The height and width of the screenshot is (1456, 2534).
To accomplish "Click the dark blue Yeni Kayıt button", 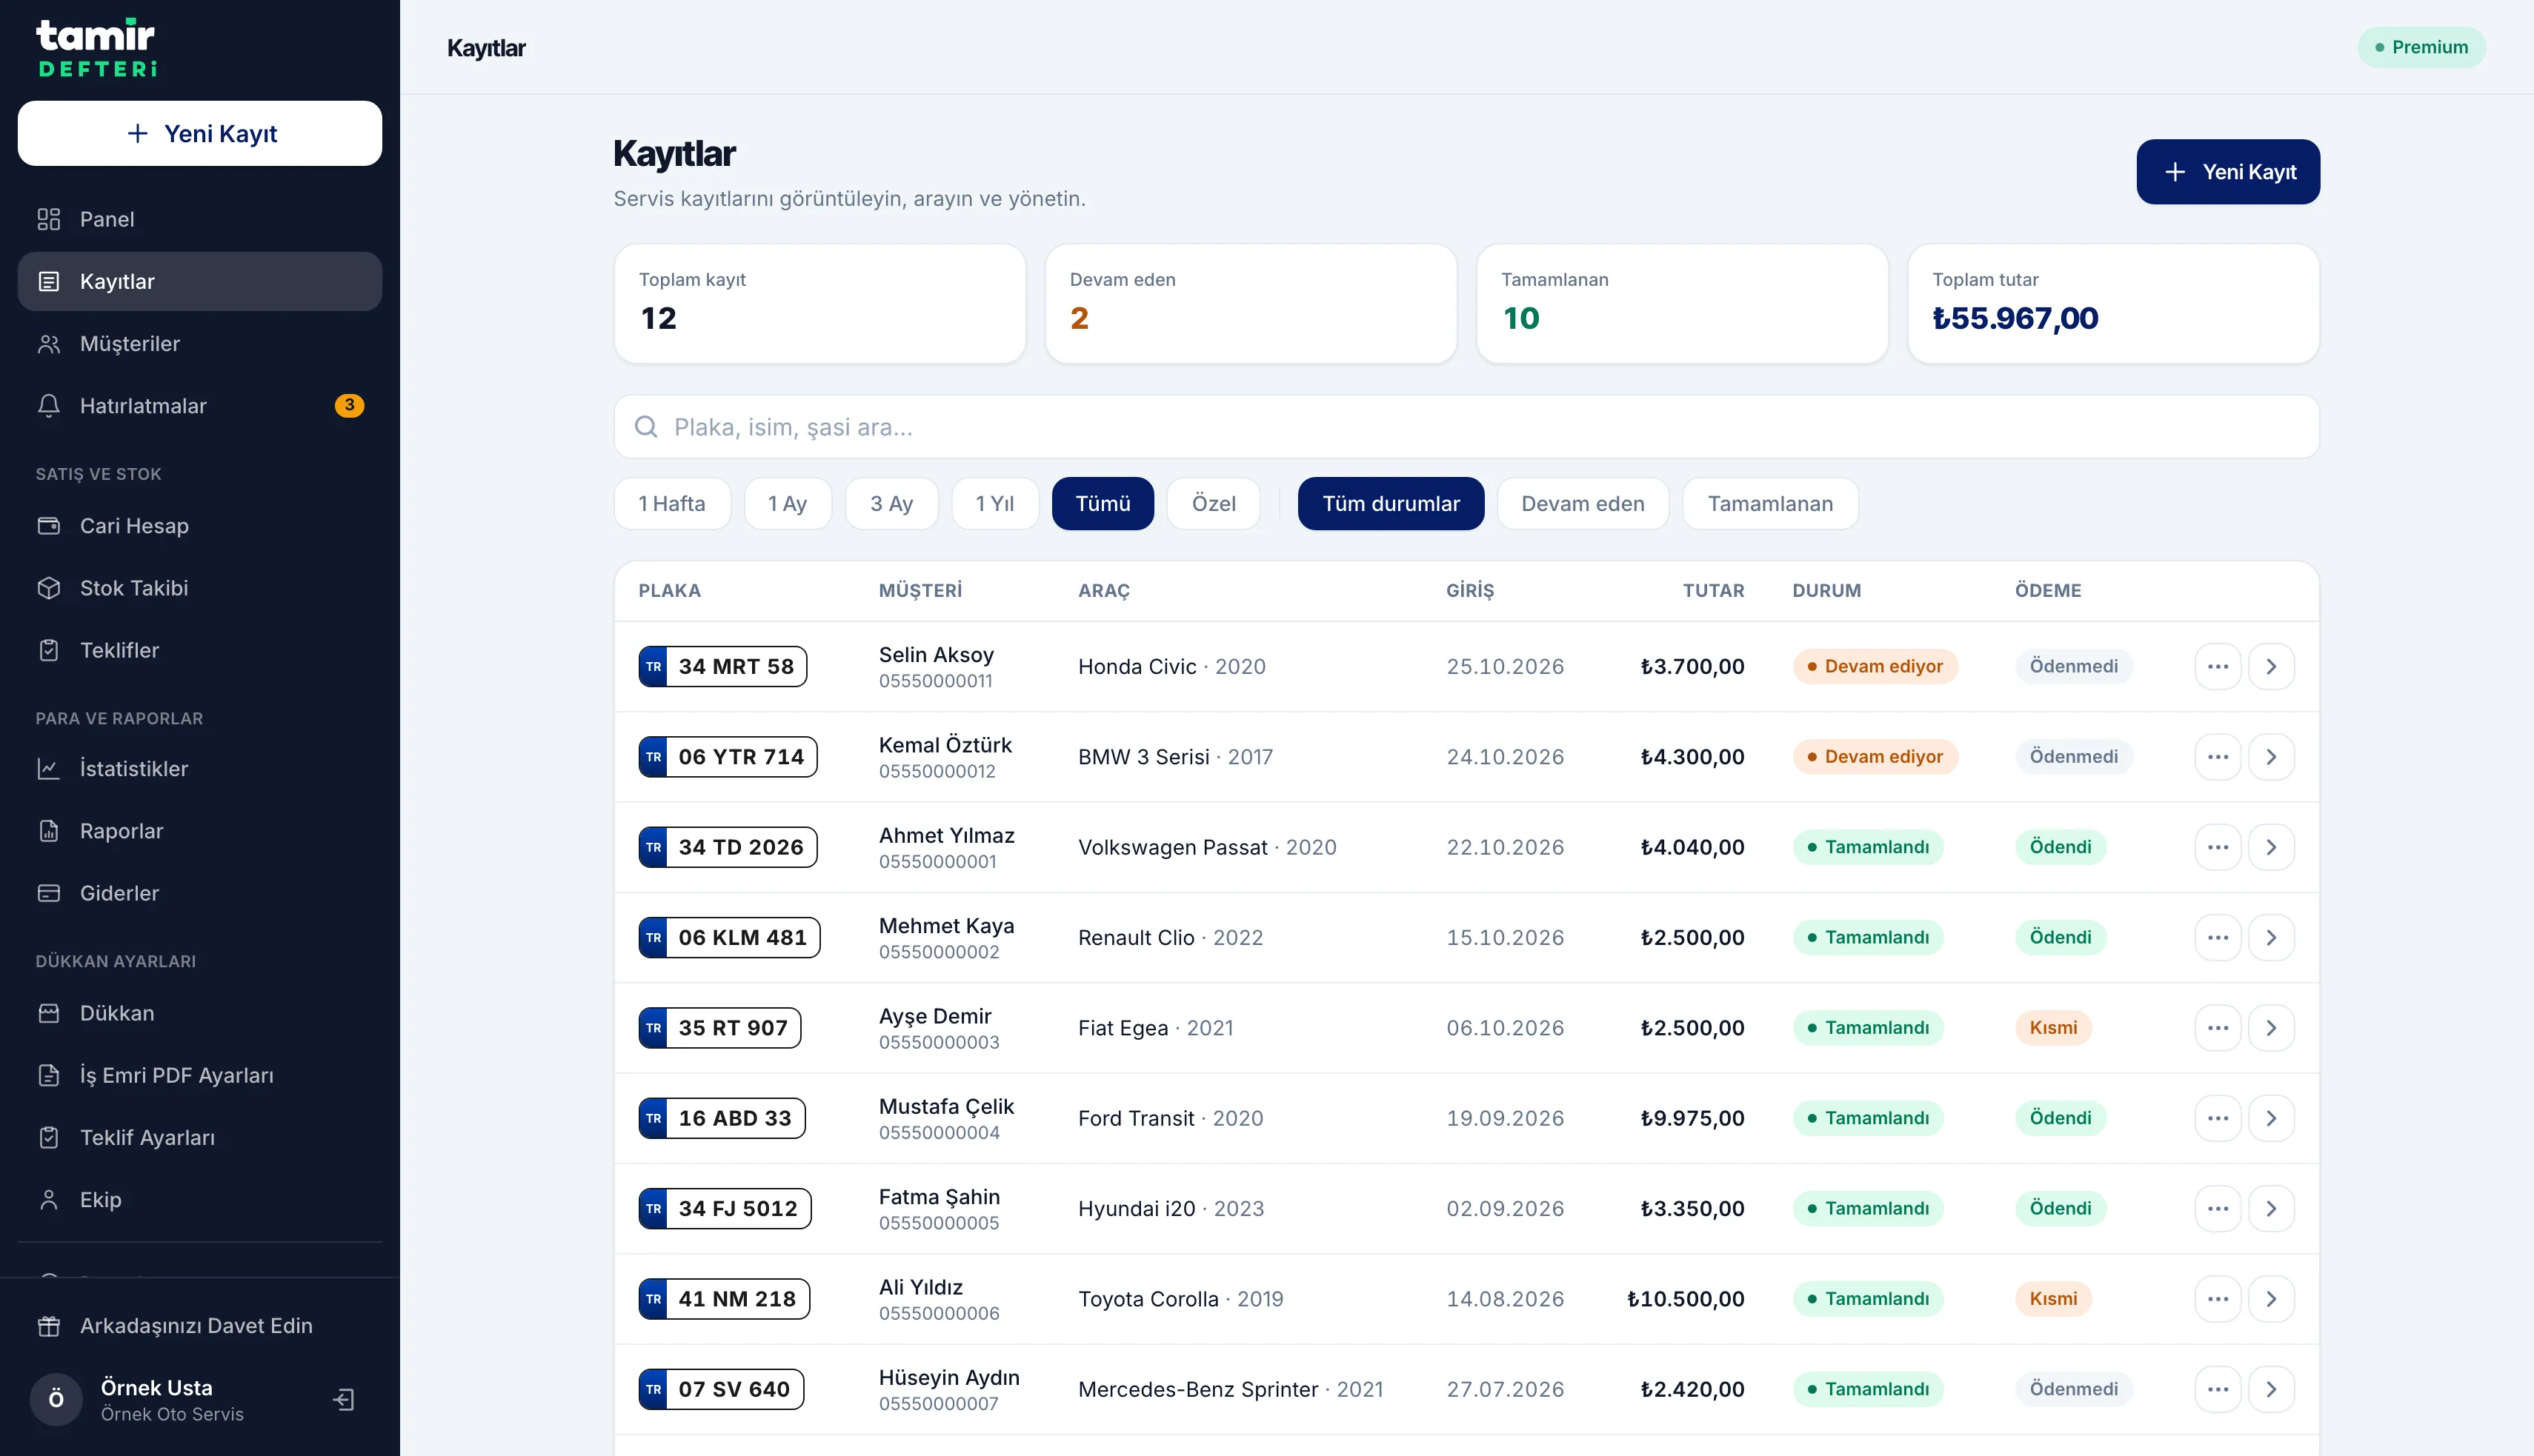I will coord(2228,172).
